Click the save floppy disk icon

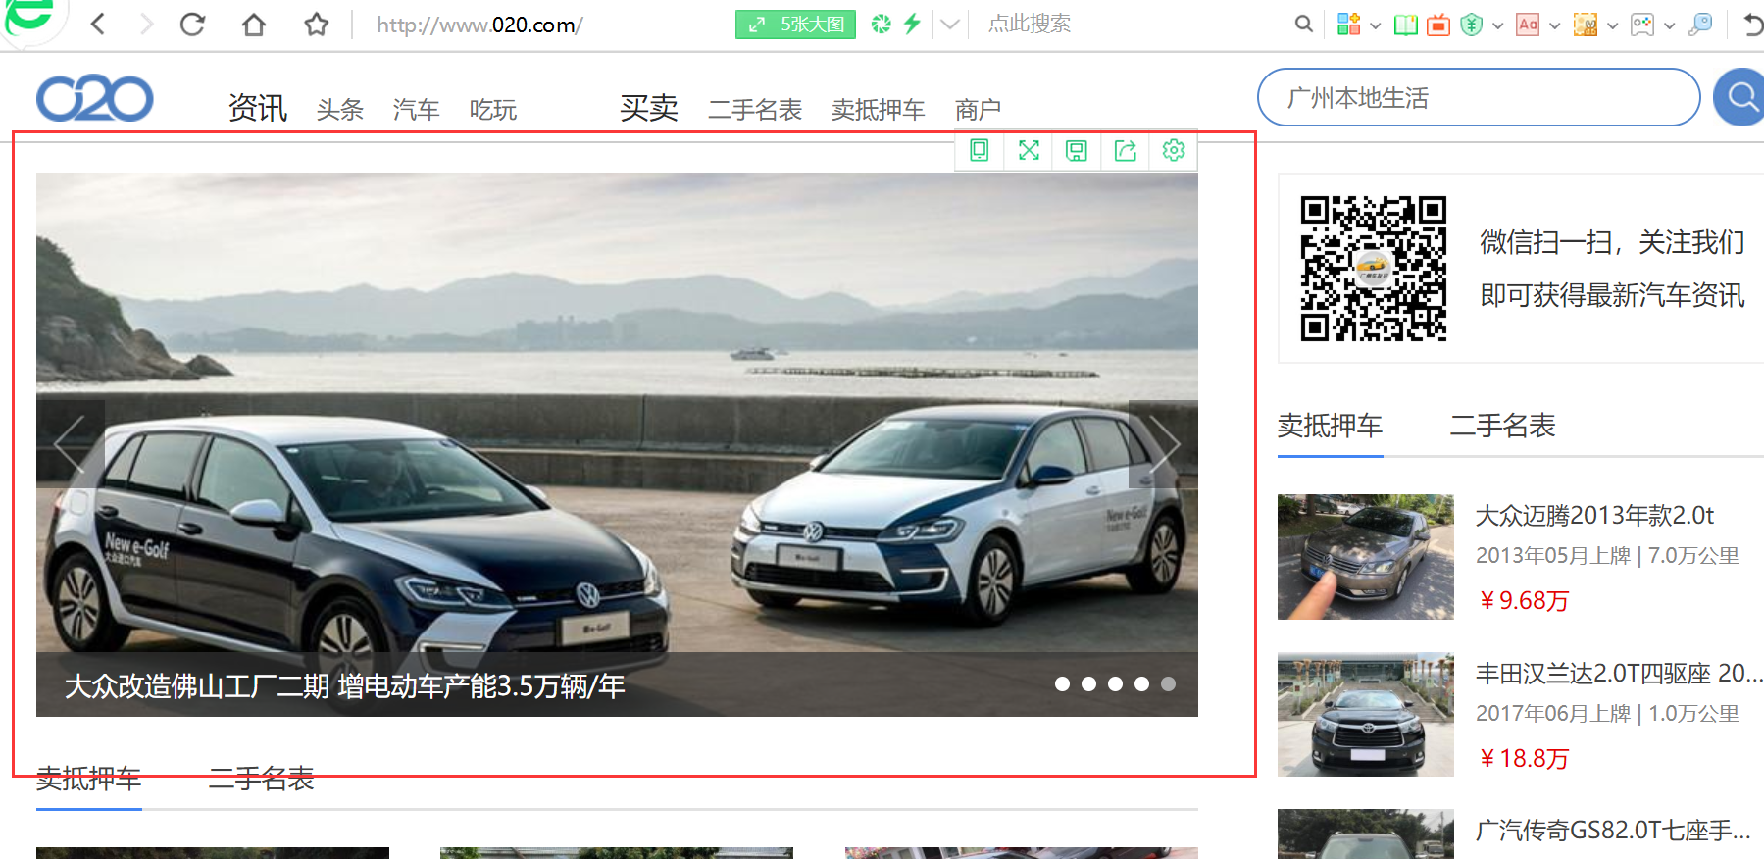pyautogui.click(x=1077, y=150)
